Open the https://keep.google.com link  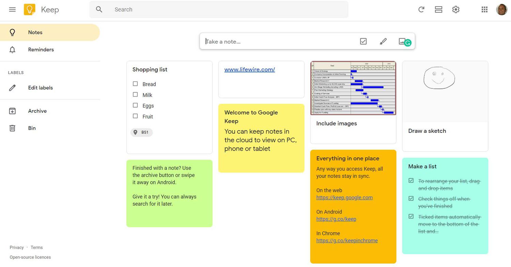tap(344, 198)
